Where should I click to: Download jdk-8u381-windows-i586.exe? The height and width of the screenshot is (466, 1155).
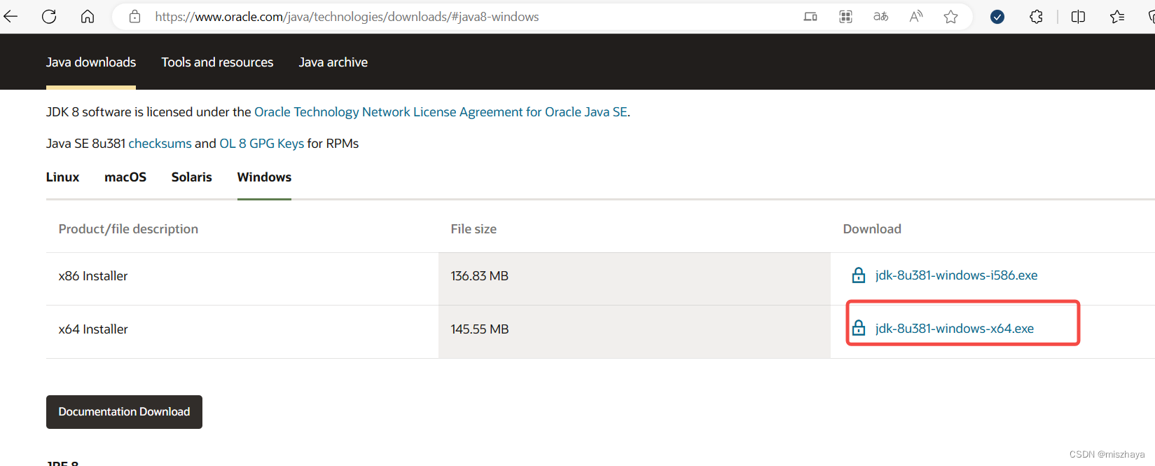point(956,275)
